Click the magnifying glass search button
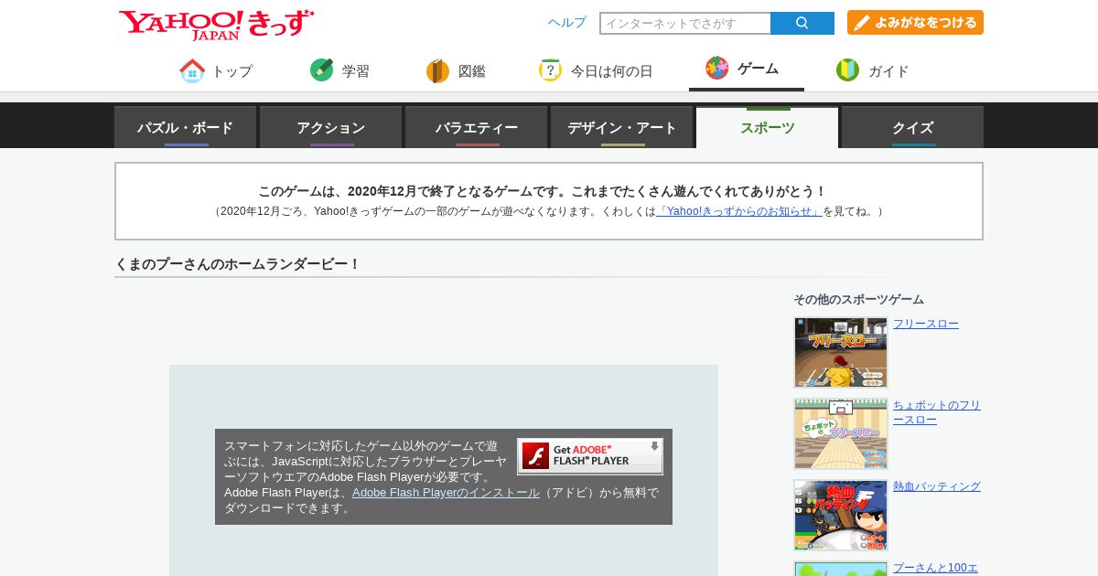This screenshot has height=576, width=1098. [802, 23]
